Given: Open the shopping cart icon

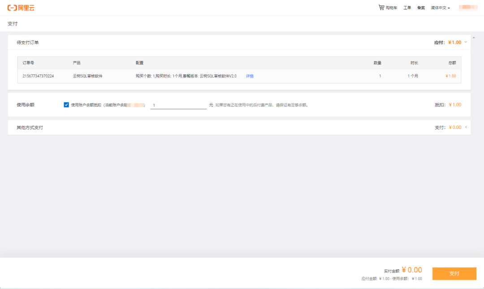Looking at the screenshot, I should coord(381,8).
